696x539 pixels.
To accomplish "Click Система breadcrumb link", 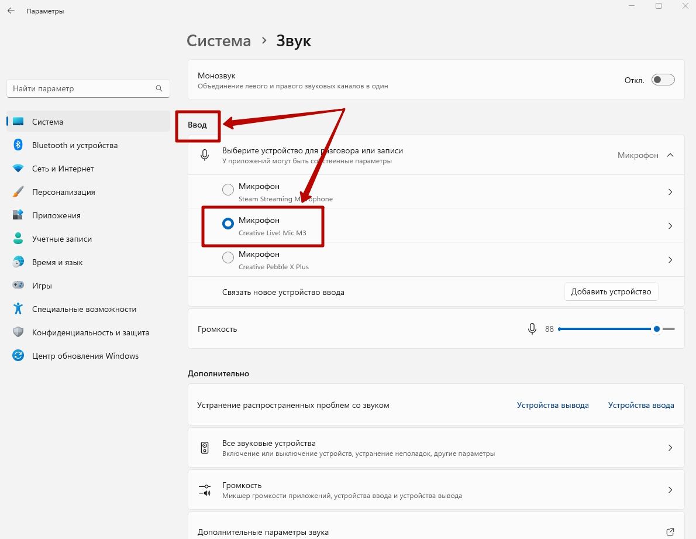I will pos(219,40).
